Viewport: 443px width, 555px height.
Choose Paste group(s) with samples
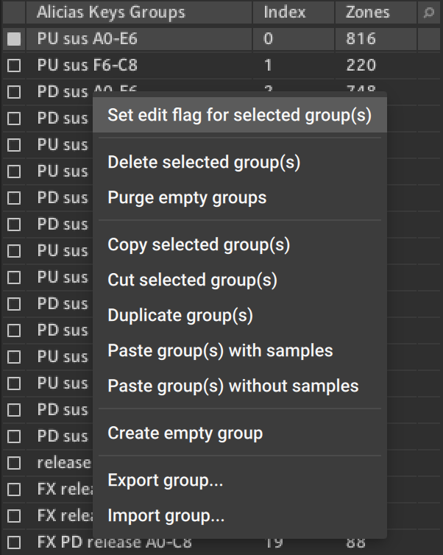pos(220,350)
